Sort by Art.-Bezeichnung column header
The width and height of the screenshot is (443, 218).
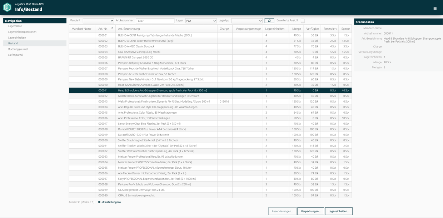tap(166, 29)
